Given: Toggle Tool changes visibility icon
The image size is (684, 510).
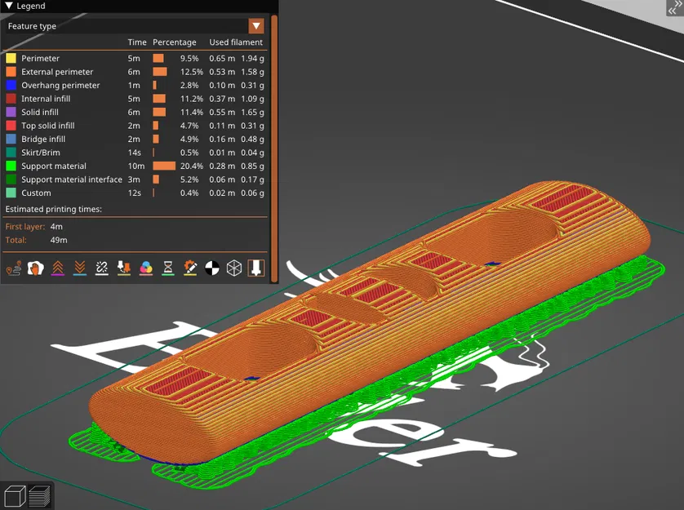Looking at the screenshot, I should point(124,268).
